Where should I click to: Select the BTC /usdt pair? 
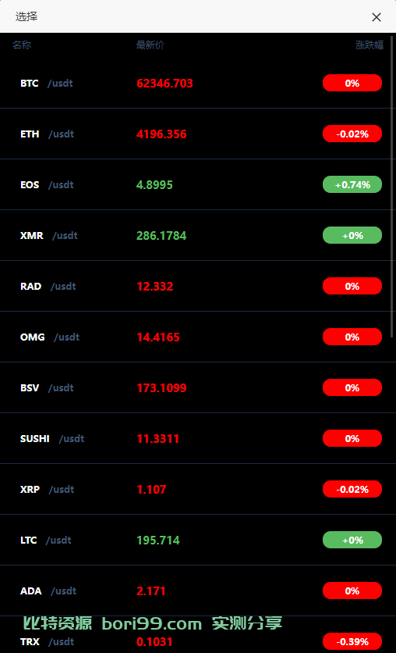point(198,84)
